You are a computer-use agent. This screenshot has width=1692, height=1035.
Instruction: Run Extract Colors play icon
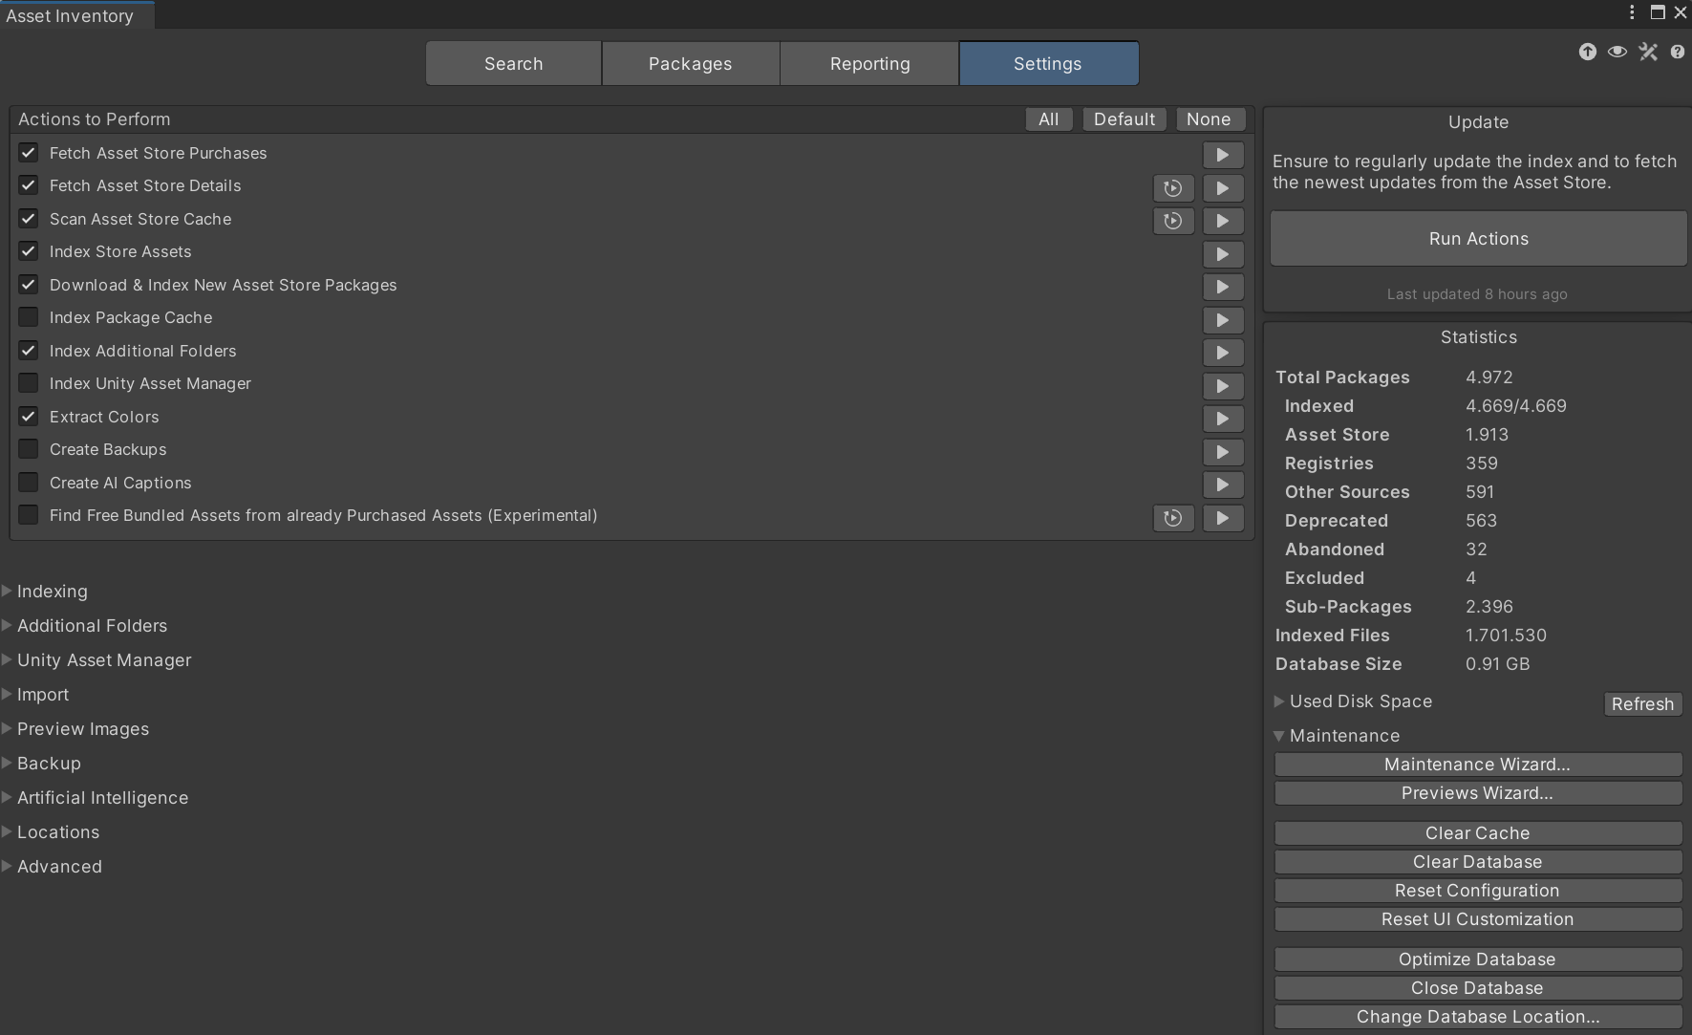click(1222, 419)
